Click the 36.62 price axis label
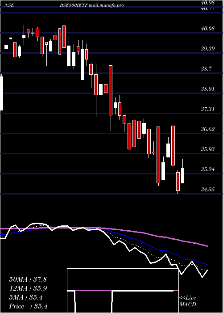Image resolution: width=223 pixels, height=313 pixels. coord(208,129)
